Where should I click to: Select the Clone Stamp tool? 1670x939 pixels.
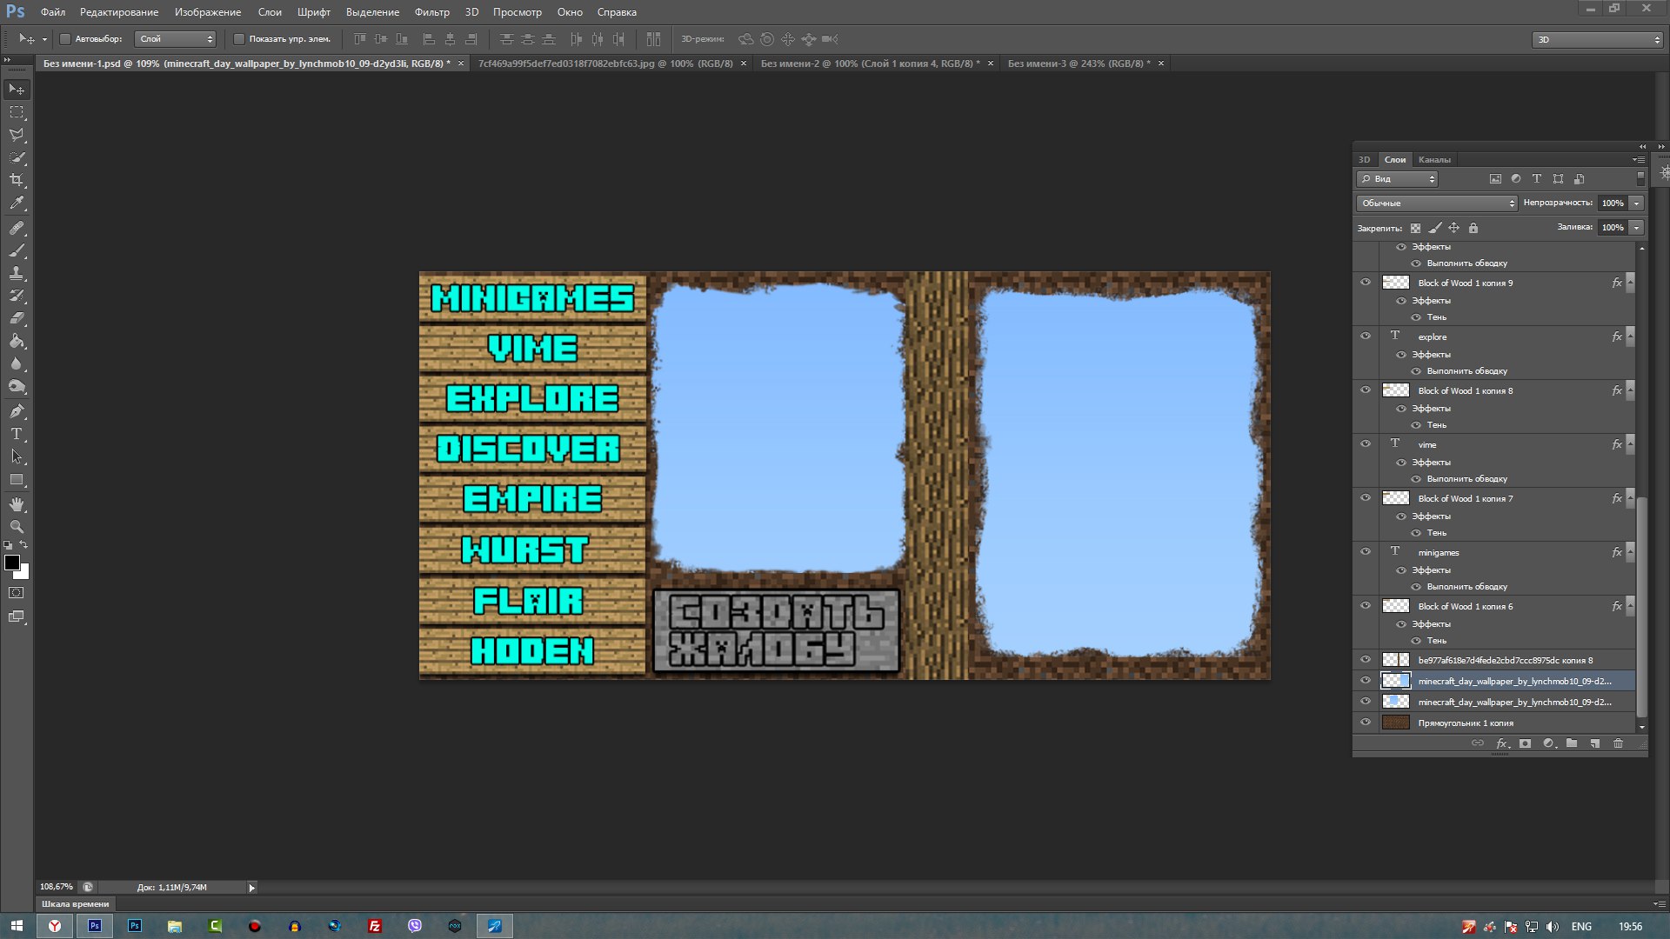click(x=17, y=273)
